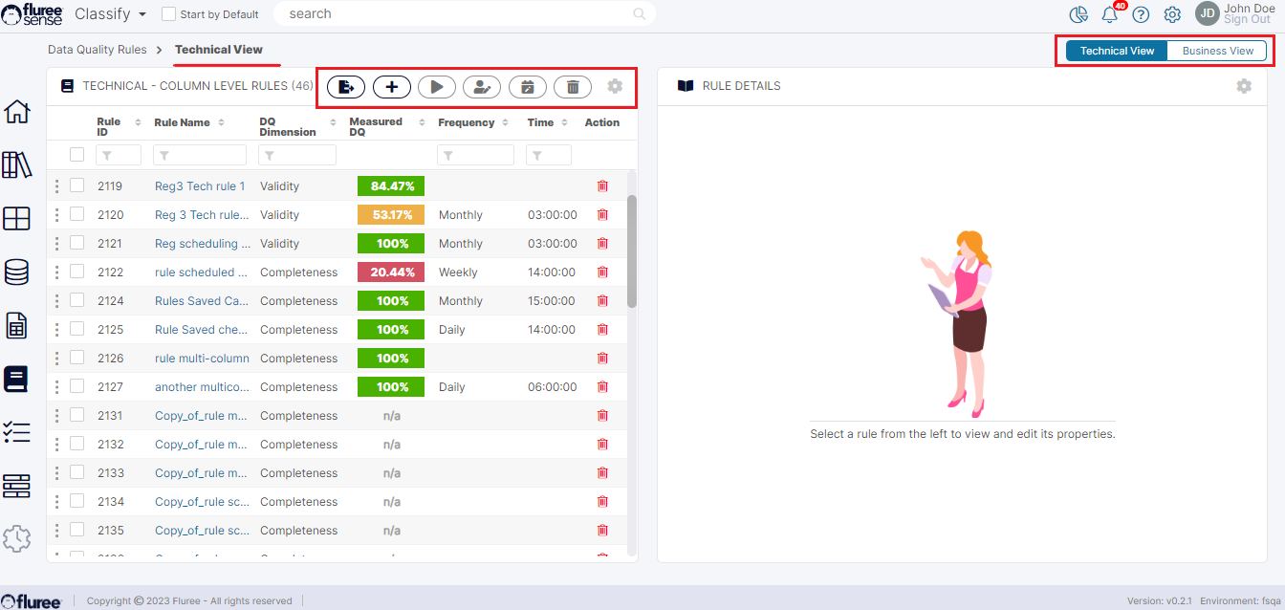Image resolution: width=1285 pixels, height=610 pixels.
Task: Open row menu dots for rule 2120
Action: click(x=56, y=215)
